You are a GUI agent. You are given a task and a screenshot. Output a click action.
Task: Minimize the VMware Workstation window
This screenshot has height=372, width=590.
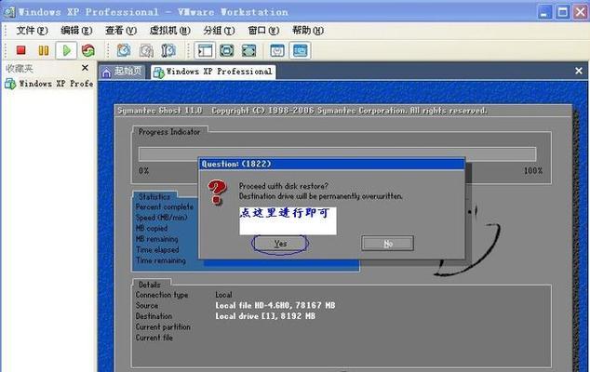(x=544, y=12)
